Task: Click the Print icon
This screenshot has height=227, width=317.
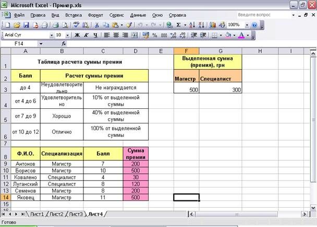Action: click(x=55, y=25)
